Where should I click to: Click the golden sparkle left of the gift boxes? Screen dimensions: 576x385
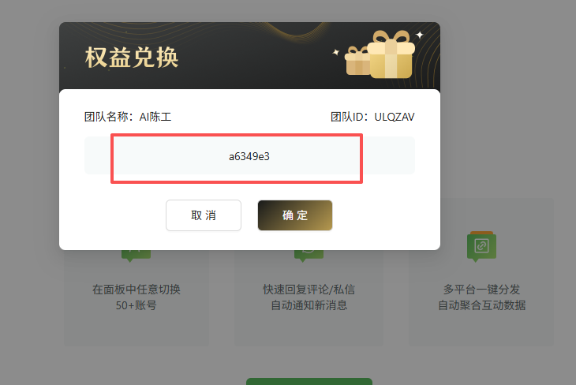(336, 52)
